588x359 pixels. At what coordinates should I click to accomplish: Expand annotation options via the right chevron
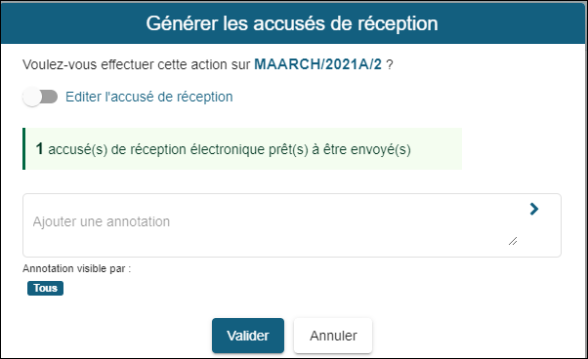(534, 209)
